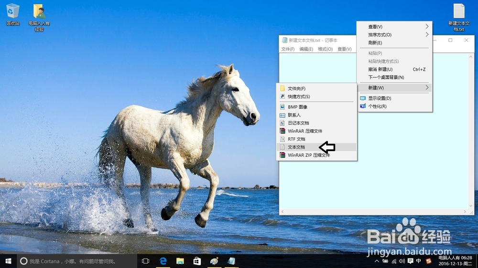Launch Microsoft Edge from the taskbar
The image size is (478, 268).
click(163, 261)
